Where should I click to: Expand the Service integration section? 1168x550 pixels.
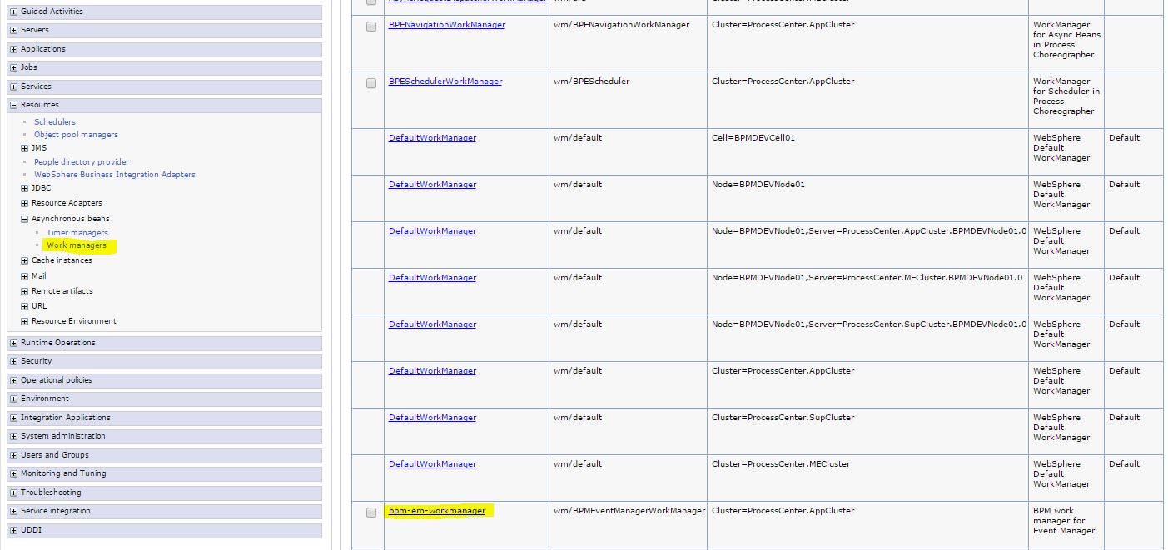pyautogui.click(x=13, y=511)
